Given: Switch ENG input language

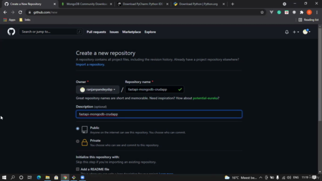Looking at the screenshot, I should (x=296, y=177).
